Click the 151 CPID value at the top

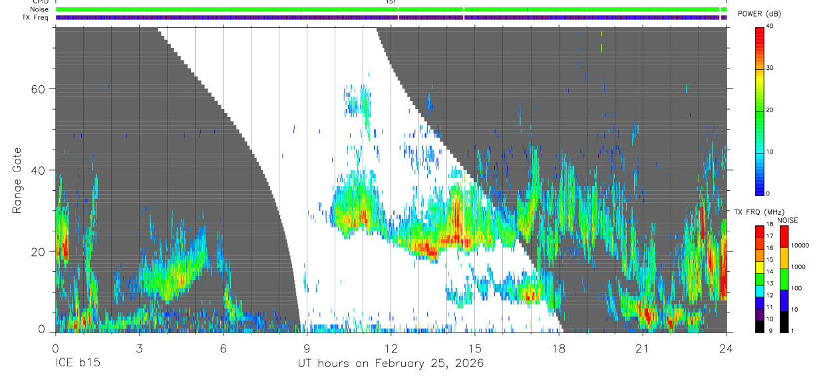click(391, 2)
